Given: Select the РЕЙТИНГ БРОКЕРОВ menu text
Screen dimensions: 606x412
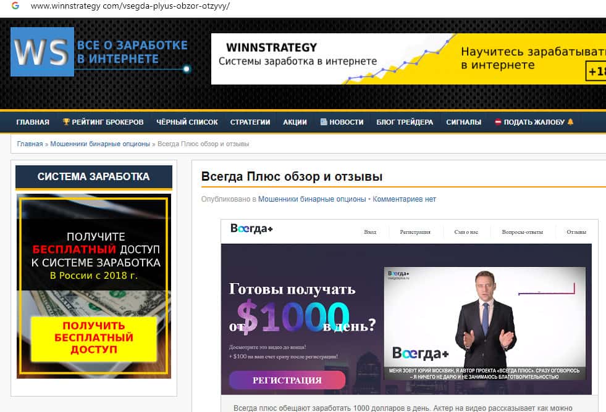Looking at the screenshot, I should point(107,122).
